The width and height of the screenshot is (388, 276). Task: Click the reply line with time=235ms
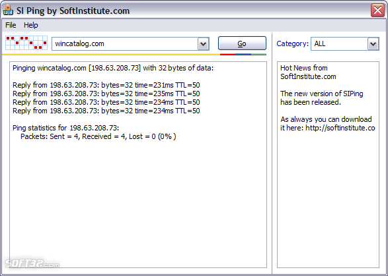pos(106,94)
